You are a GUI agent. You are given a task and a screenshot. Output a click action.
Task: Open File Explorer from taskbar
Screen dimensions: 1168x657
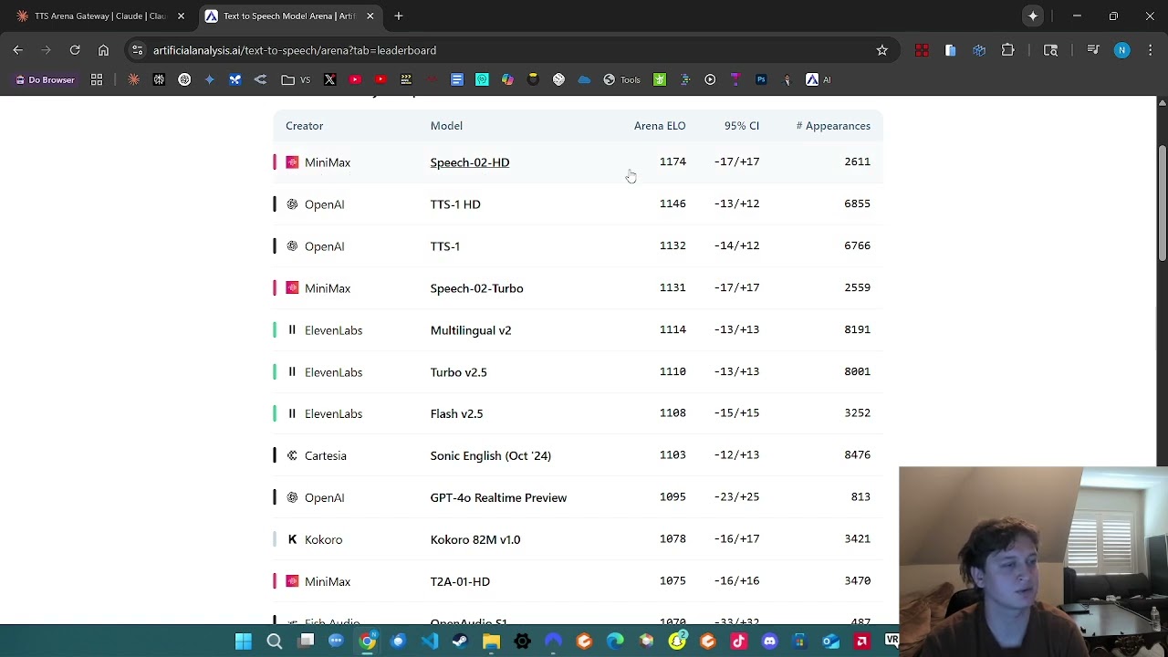coord(492,641)
